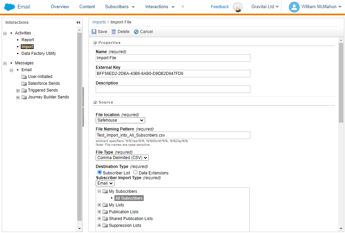Open the Einstein mascot icon

[237, 7]
